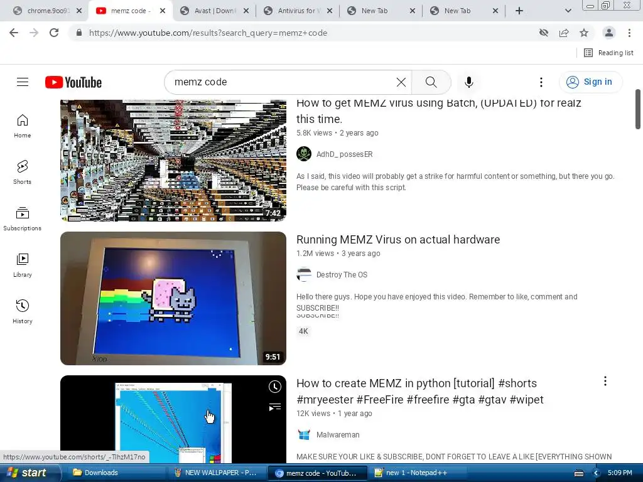The width and height of the screenshot is (643, 482).
Task: Play the python MEMZ shorts thumbnail
Action: (173, 419)
